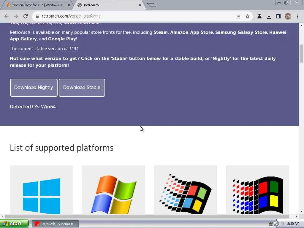304x228 pixels.
Task: Click the scroll up arrow
Action: click(x=301, y=26)
